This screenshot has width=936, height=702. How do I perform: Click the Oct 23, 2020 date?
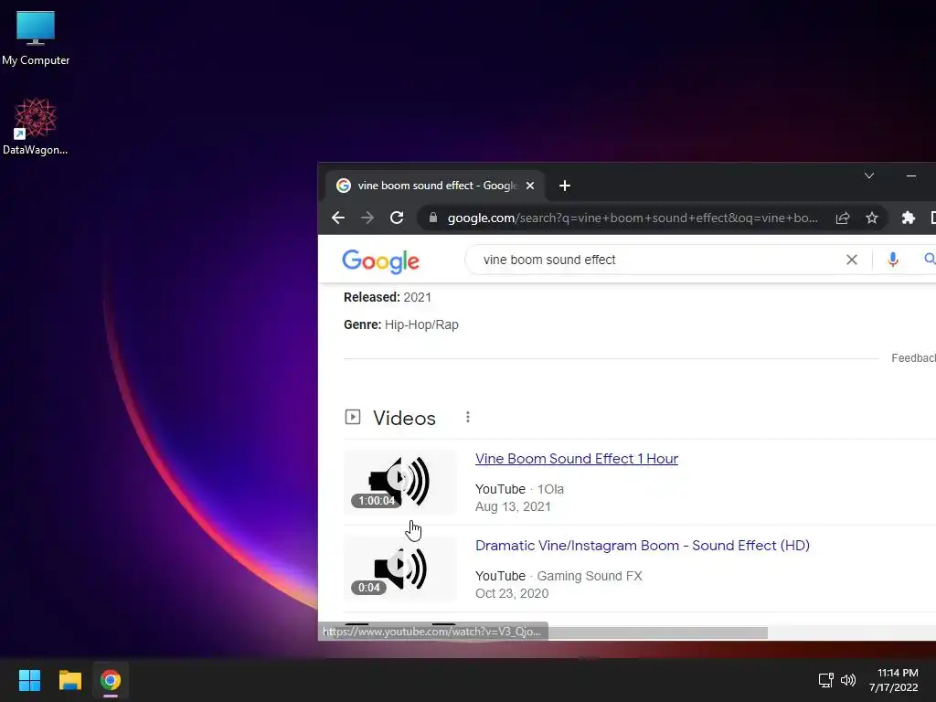pyautogui.click(x=512, y=593)
